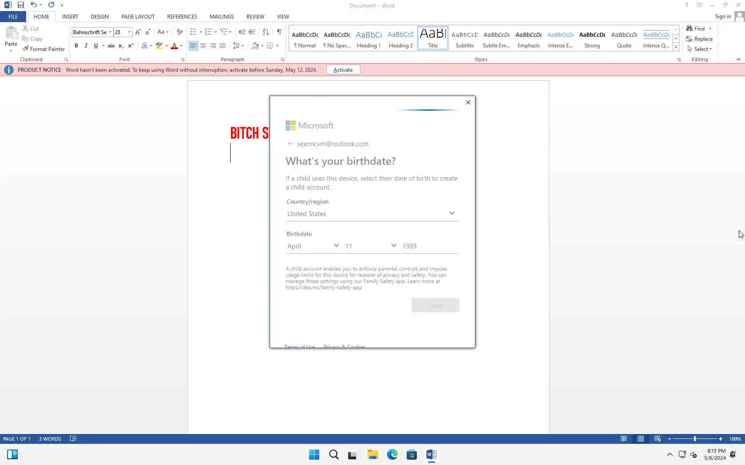745x465 pixels.
Task: Open File Explorer from the taskbar
Action: tap(372, 454)
